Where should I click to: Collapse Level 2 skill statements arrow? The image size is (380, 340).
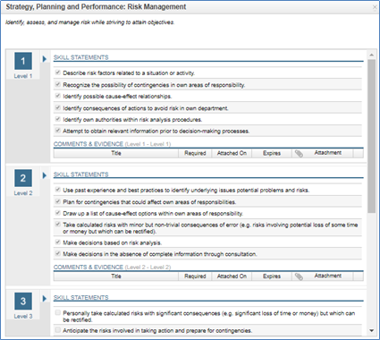45,175
